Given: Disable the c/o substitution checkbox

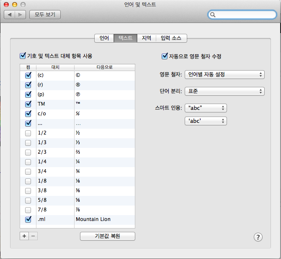Looking at the screenshot, I should click(x=28, y=114).
